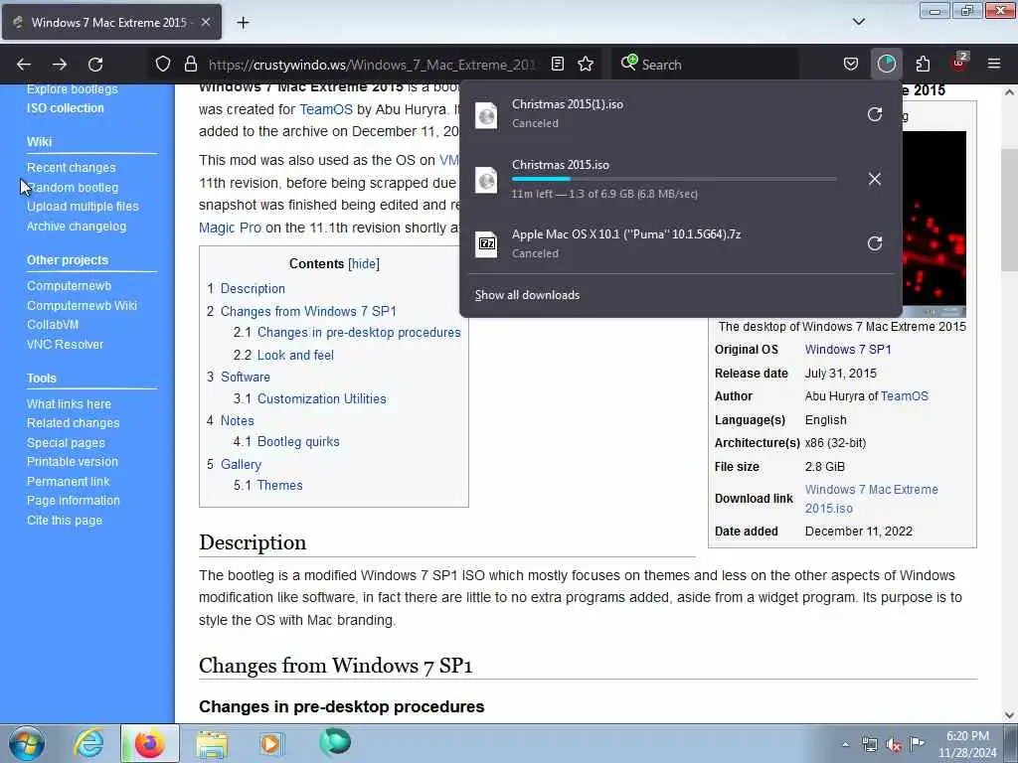Click the page vertical scrollbar thumb

(x=1009, y=210)
